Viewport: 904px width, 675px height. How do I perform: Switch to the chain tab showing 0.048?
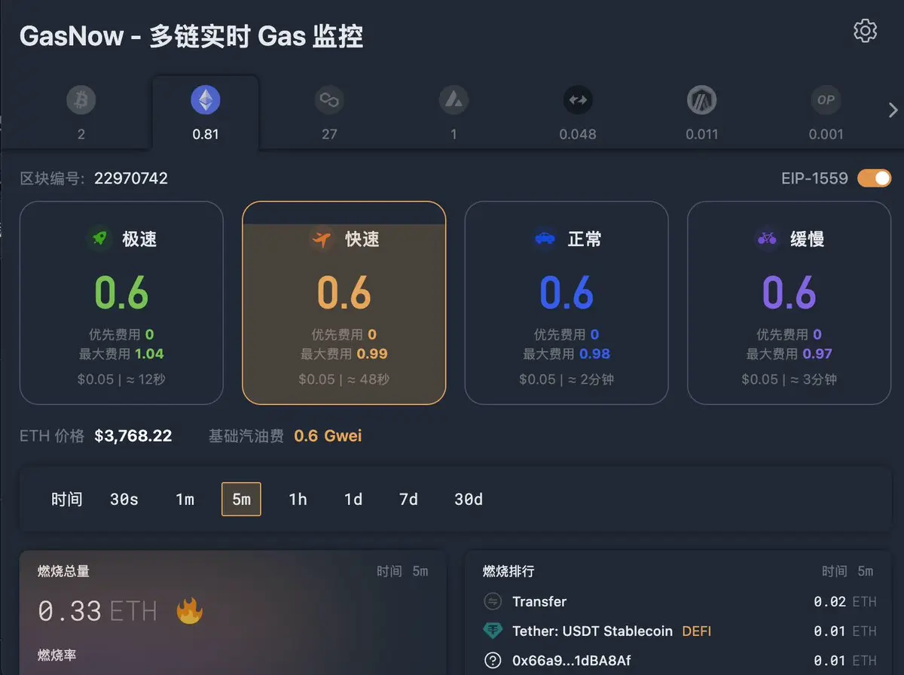(578, 113)
